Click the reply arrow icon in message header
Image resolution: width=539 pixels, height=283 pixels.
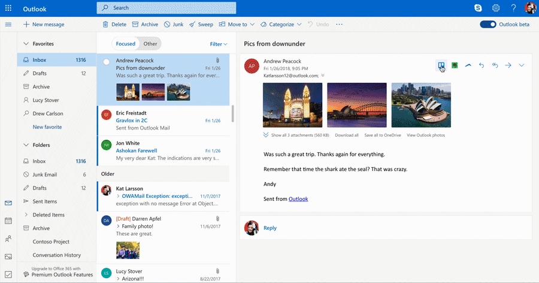point(482,65)
